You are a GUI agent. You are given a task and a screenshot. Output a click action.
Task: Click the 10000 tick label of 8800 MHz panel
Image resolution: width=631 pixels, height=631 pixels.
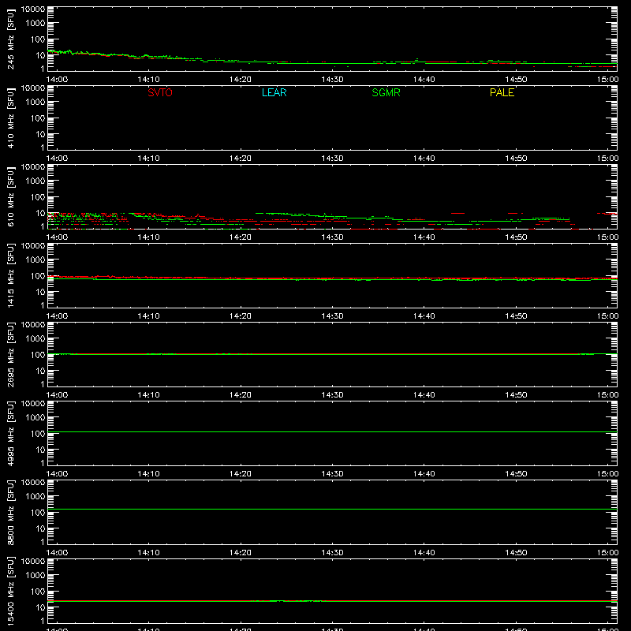click(33, 482)
